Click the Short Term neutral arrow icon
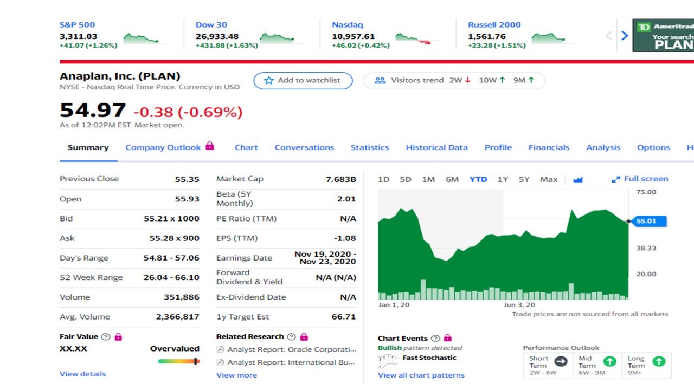 (561, 361)
